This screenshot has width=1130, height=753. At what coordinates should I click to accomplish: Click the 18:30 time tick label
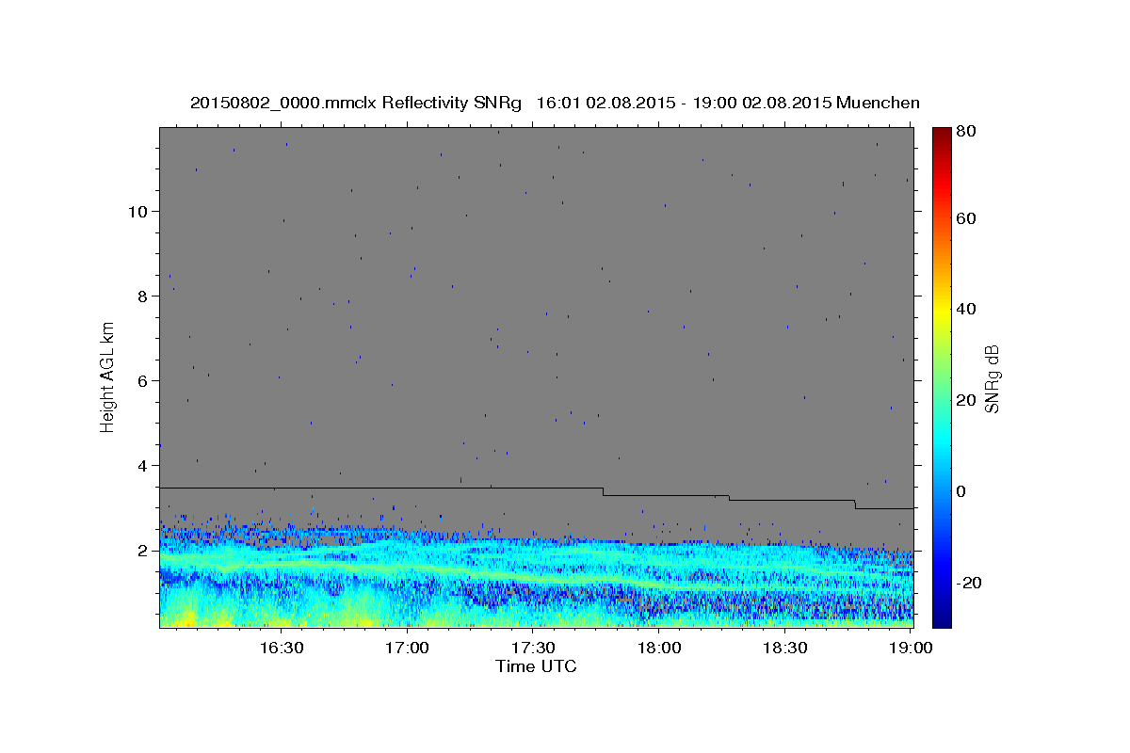point(785,649)
